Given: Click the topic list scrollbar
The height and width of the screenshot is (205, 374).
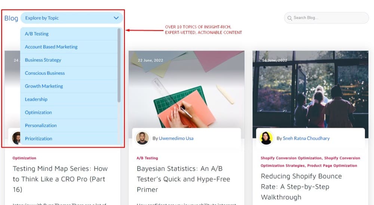Looking at the screenshot, I should [x=119, y=65].
